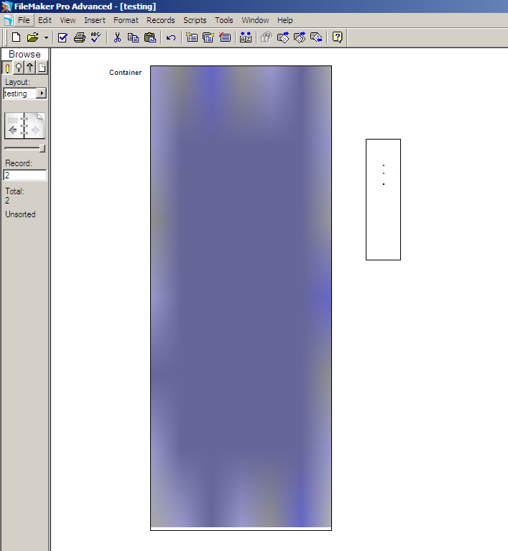Click the Open file folder icon
508x551 pixels.
[x=32, y=37]
